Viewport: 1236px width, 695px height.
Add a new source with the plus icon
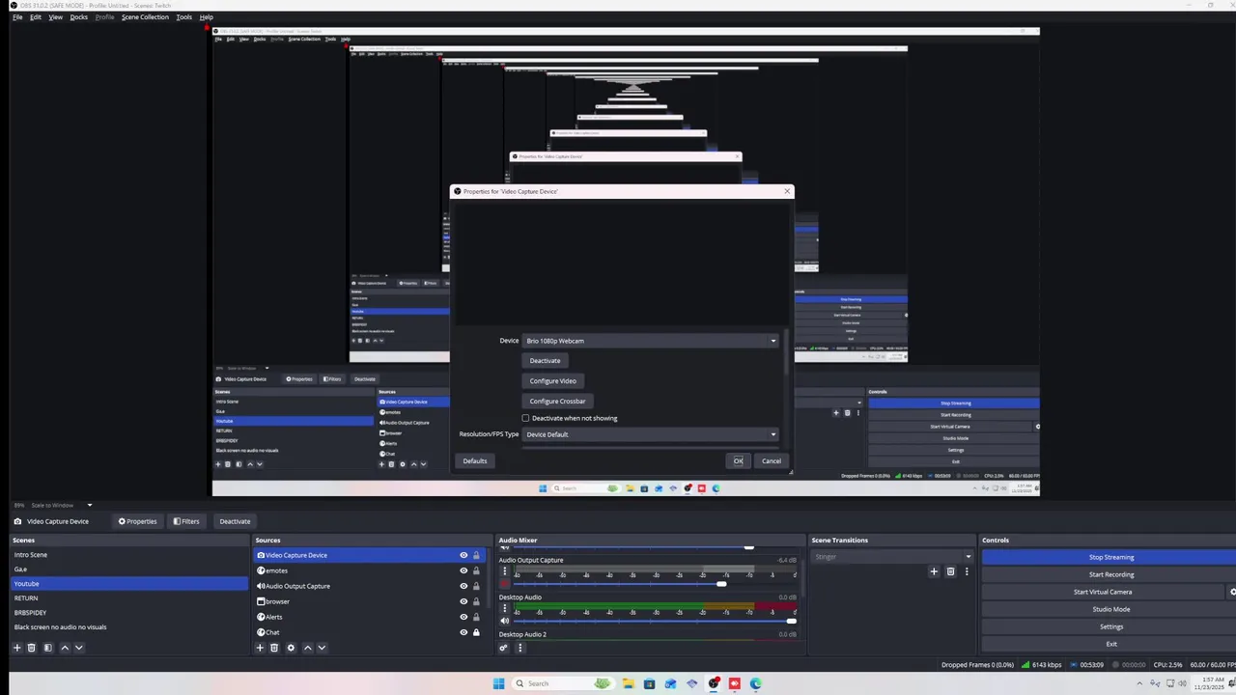tap(260, 648)
